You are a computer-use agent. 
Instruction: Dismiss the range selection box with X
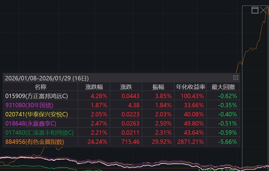tap(263, 10)
